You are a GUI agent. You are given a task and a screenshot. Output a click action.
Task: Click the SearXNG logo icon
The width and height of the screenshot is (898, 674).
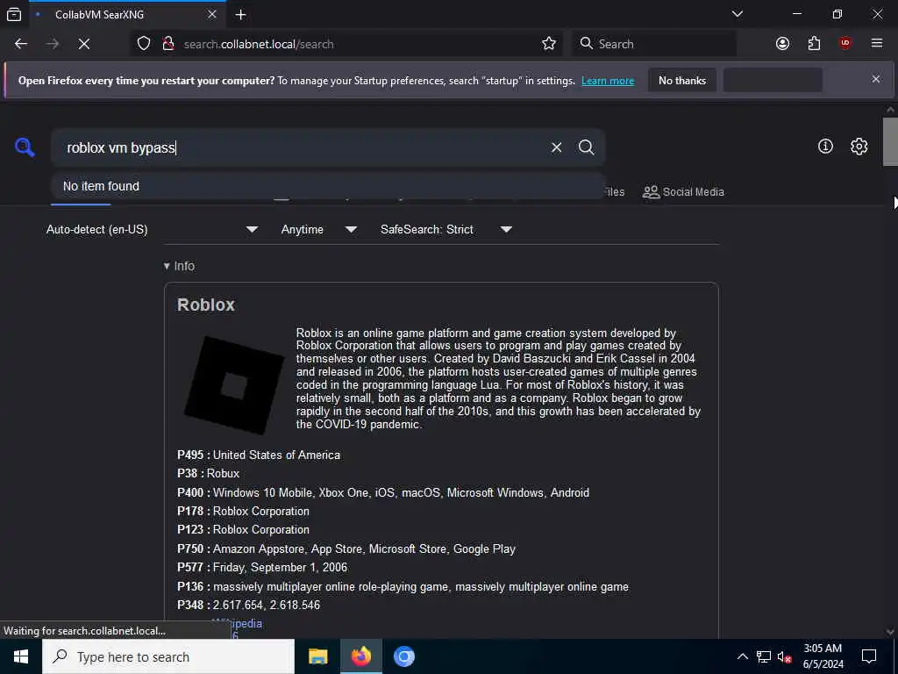point(25,147)
